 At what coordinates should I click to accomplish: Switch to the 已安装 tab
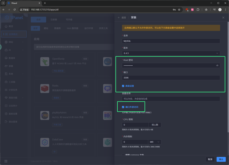point(54,20)
